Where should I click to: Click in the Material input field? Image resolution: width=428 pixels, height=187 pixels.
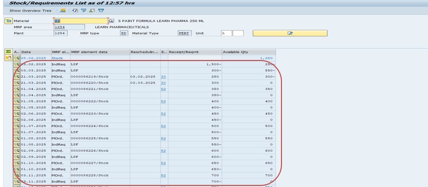click(80, 21)
